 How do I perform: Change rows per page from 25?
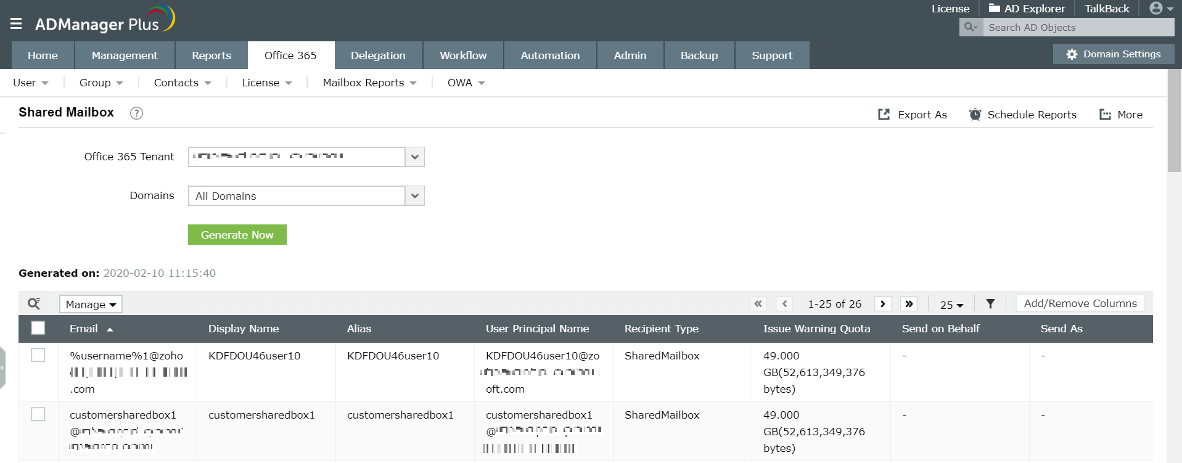tap(951, 305)
